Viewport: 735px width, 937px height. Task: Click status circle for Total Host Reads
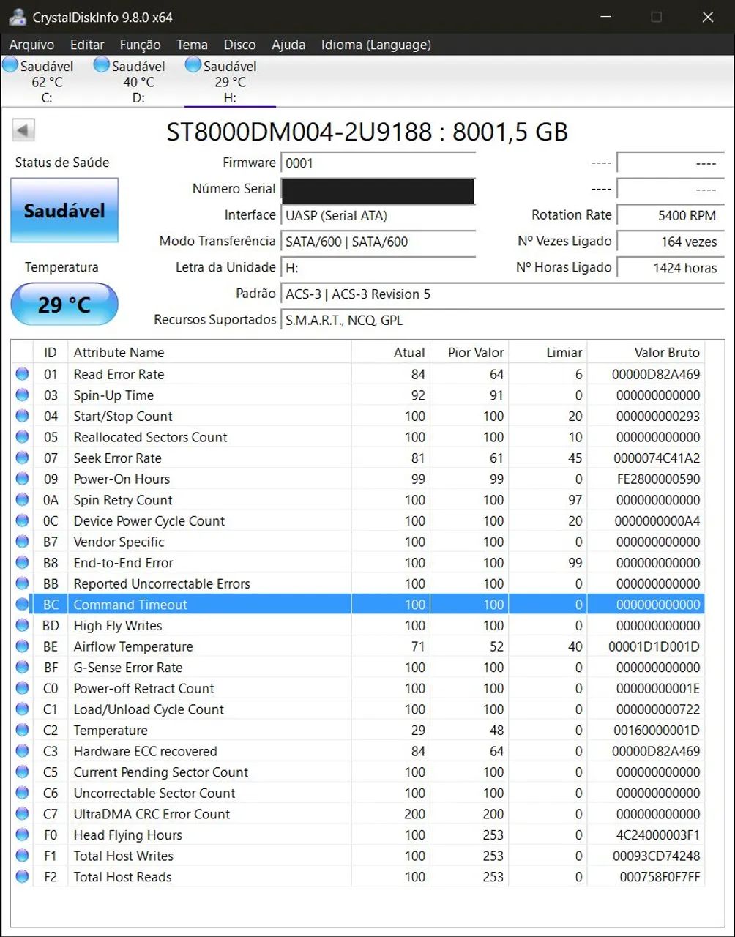(x=22, y=877)
